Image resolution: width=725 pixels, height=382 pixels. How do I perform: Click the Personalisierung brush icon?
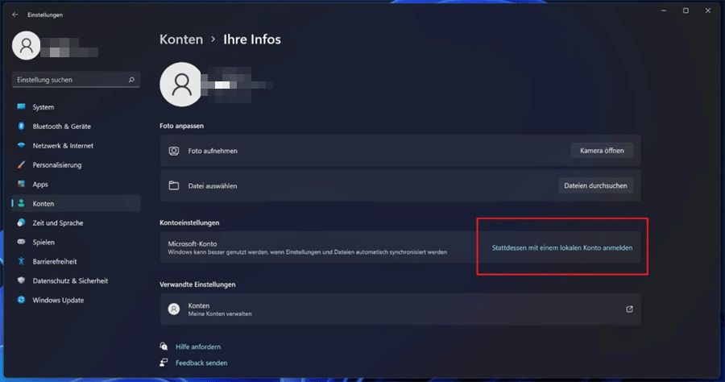point(21,164)
